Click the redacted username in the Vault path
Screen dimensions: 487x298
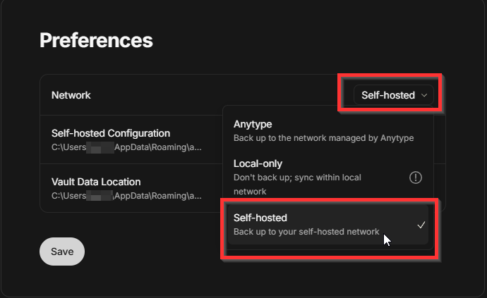99,195
